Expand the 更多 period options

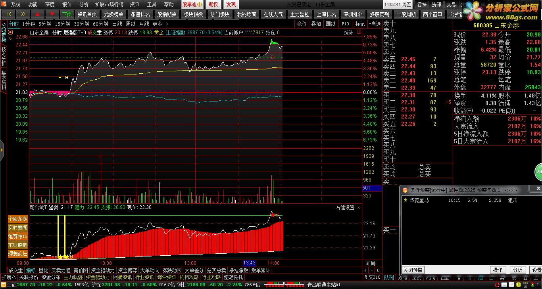click(x=160, y=24)
